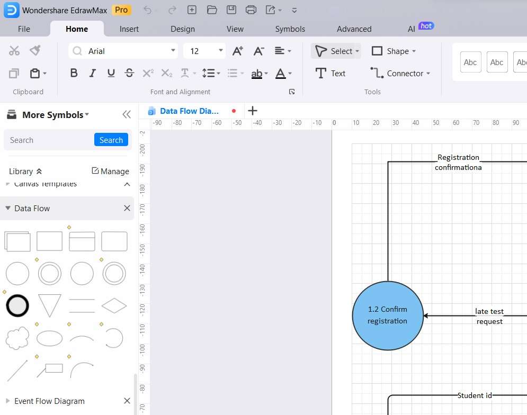The image size is (527, 415).
Task: Click the blue Search button
Action: [x=111, y=140]
